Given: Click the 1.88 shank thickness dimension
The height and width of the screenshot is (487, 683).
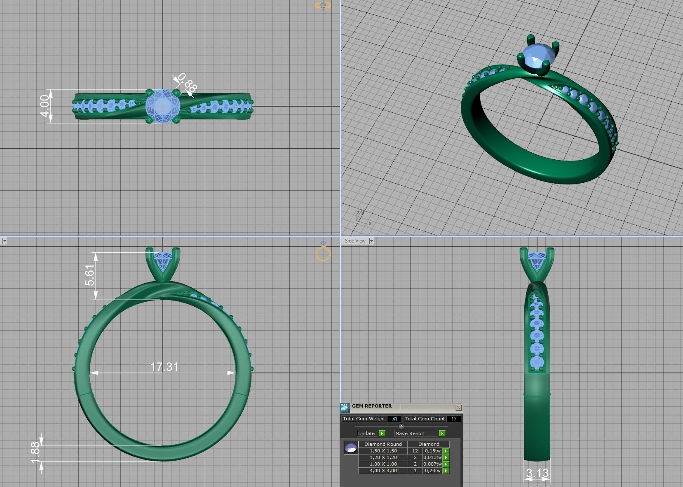Looking at the screenshot, I should [x=35, y=453].
